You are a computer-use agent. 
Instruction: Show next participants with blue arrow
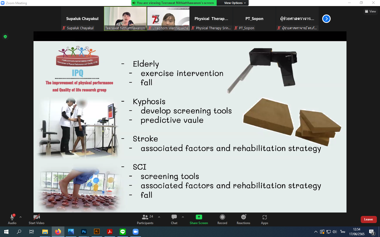click(326, 19)
